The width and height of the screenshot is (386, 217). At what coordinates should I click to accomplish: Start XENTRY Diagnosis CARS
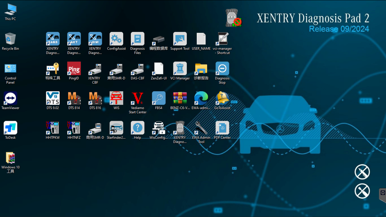tap(53, 39)
